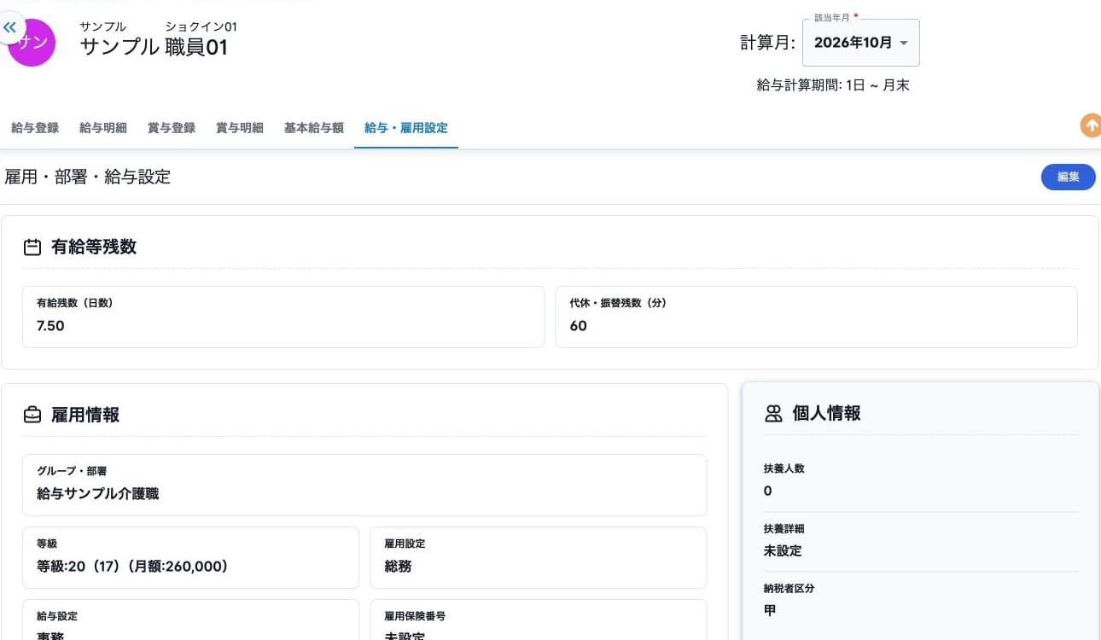Click the employee name サンプル 職員01
This screenshot has width=1101, height=640.
tap(154, 47)
